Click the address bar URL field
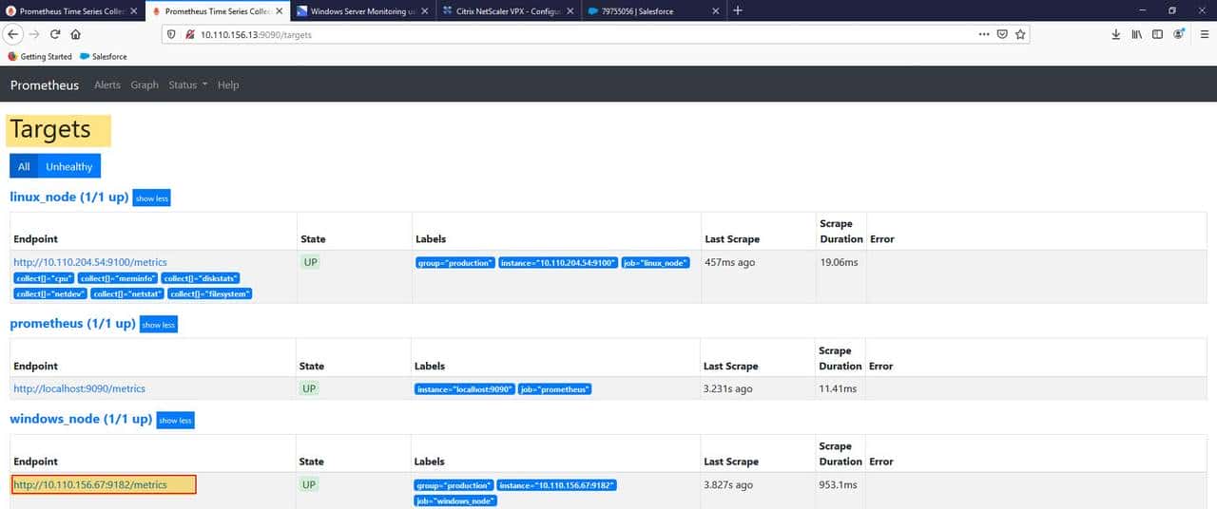This screenshot has width=1217, height=509. coord(570,34)
